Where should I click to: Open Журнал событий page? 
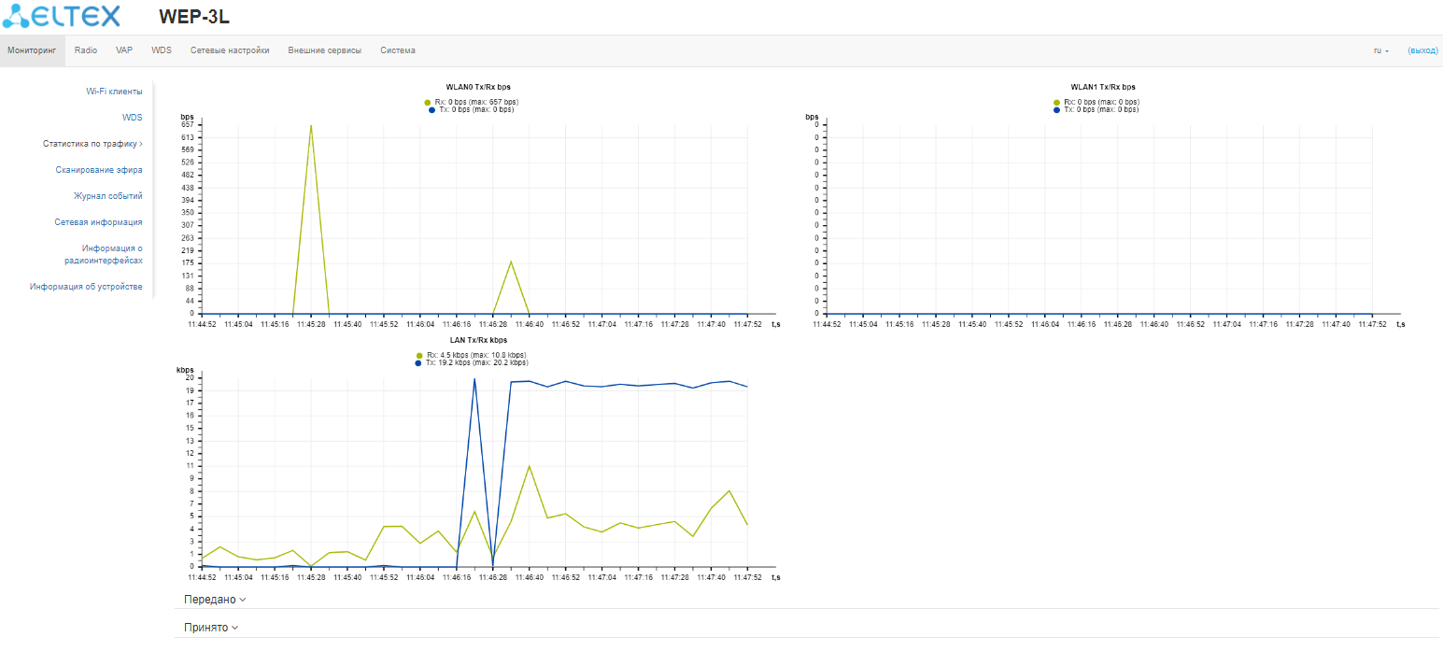pos(108,196)
